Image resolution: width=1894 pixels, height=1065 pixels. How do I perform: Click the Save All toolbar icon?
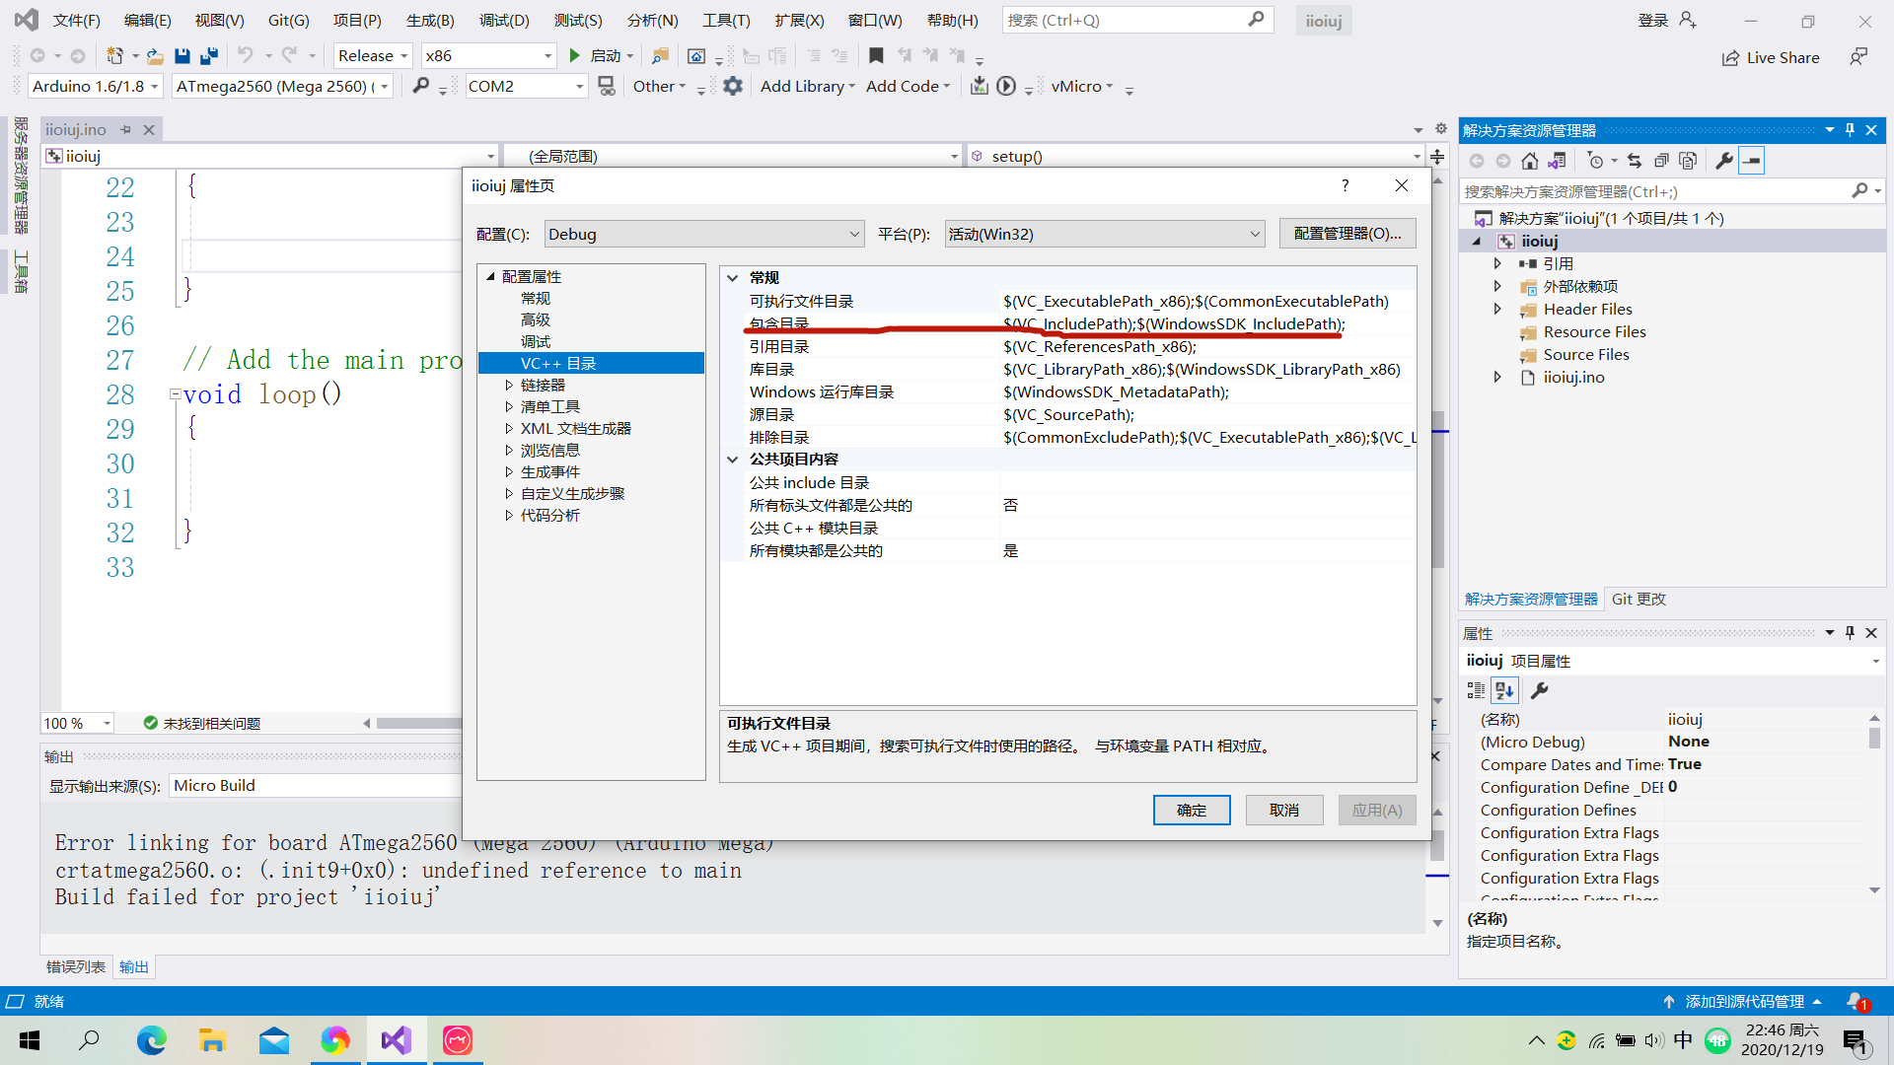pyautogui.click(x=209, y=56)
